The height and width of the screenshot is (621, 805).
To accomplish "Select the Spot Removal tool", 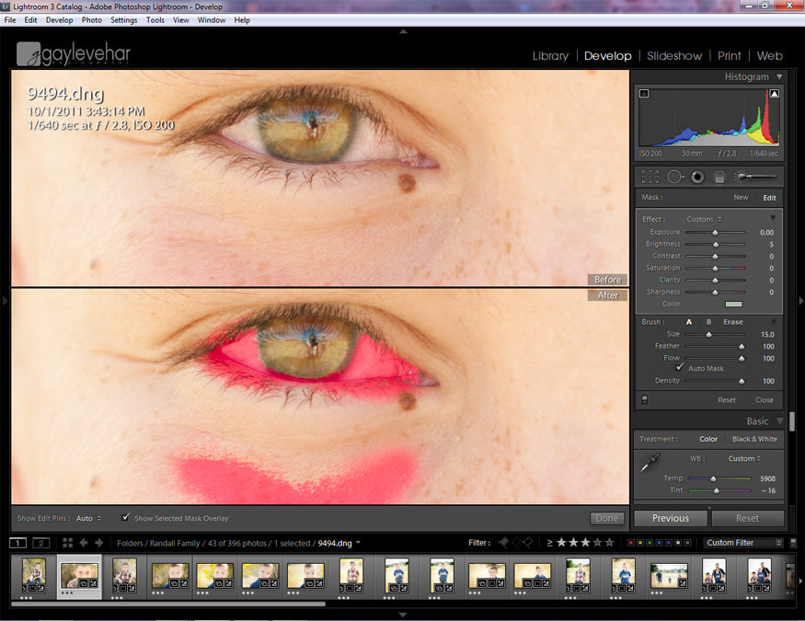I will [675, 177].
